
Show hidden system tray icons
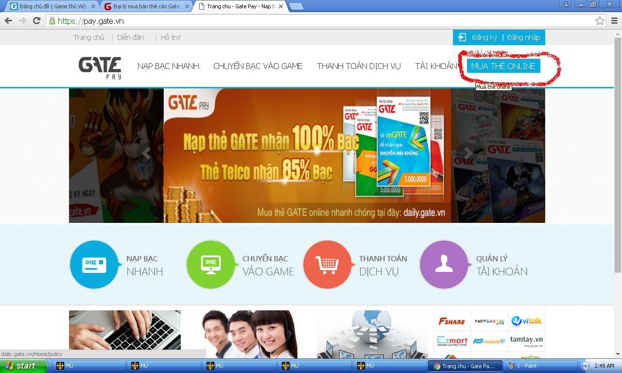pos(586,366)
